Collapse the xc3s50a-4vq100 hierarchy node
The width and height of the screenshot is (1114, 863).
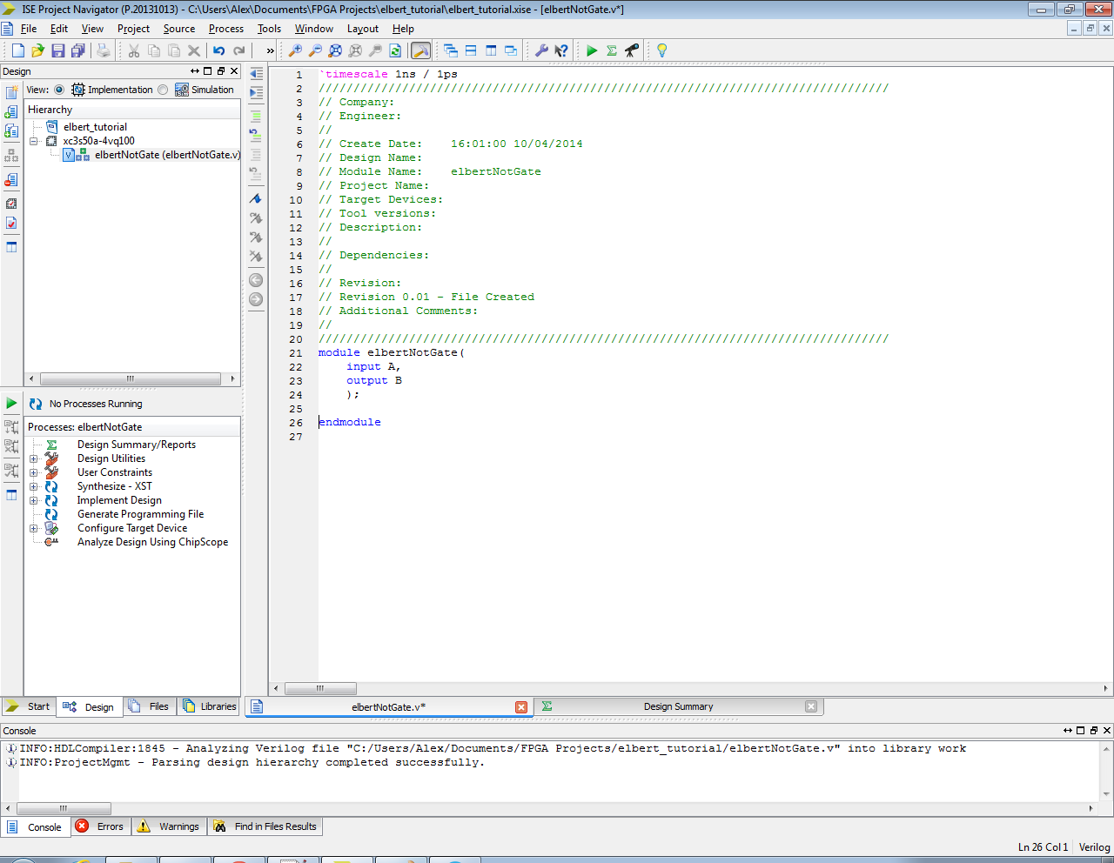34,141
